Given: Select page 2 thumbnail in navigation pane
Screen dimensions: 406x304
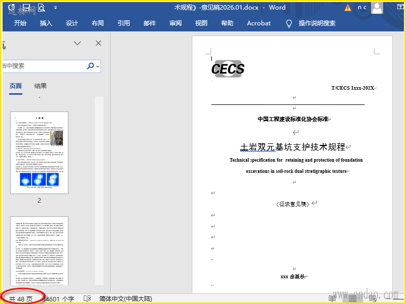Looking at the screenshot, I should click(x=40, y=153).
